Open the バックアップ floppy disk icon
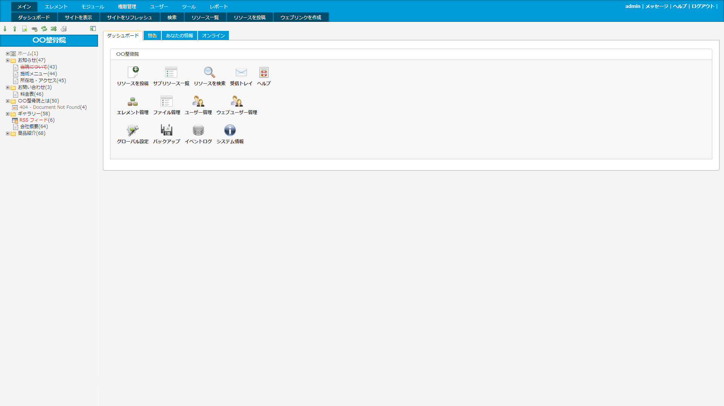Screen dimensions: 724x406 point(166,130)
